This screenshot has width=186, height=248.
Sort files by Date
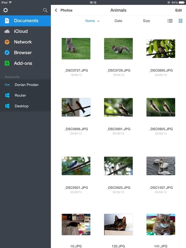coord(118,21)
